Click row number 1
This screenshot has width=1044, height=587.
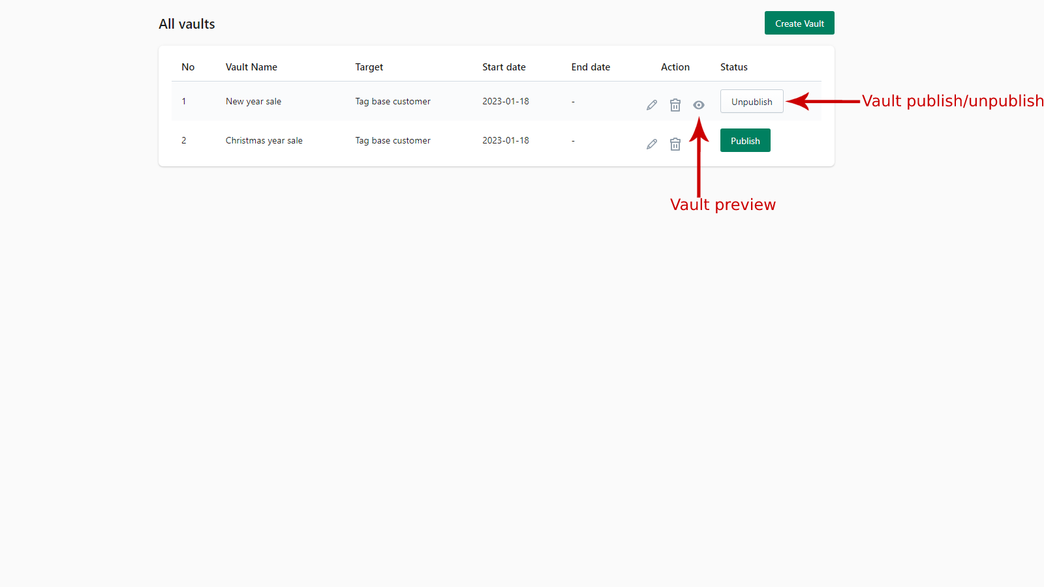tap(184, 102)
